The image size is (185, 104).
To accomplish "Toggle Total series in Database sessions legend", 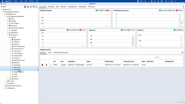I will [98, 10].
